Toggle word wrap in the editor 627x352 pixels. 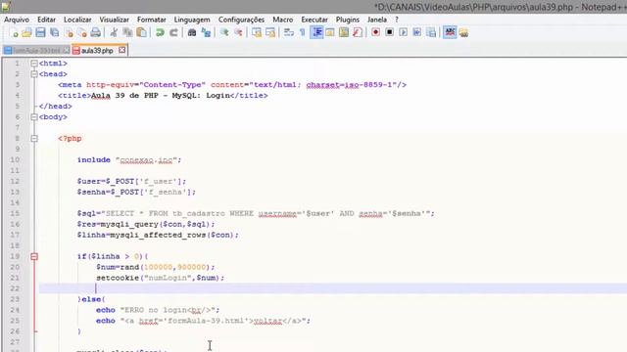pos(289,32)
